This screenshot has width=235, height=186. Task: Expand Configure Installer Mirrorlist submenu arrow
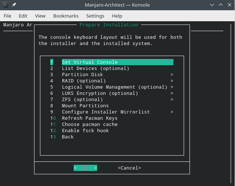(x=172, y=112)
